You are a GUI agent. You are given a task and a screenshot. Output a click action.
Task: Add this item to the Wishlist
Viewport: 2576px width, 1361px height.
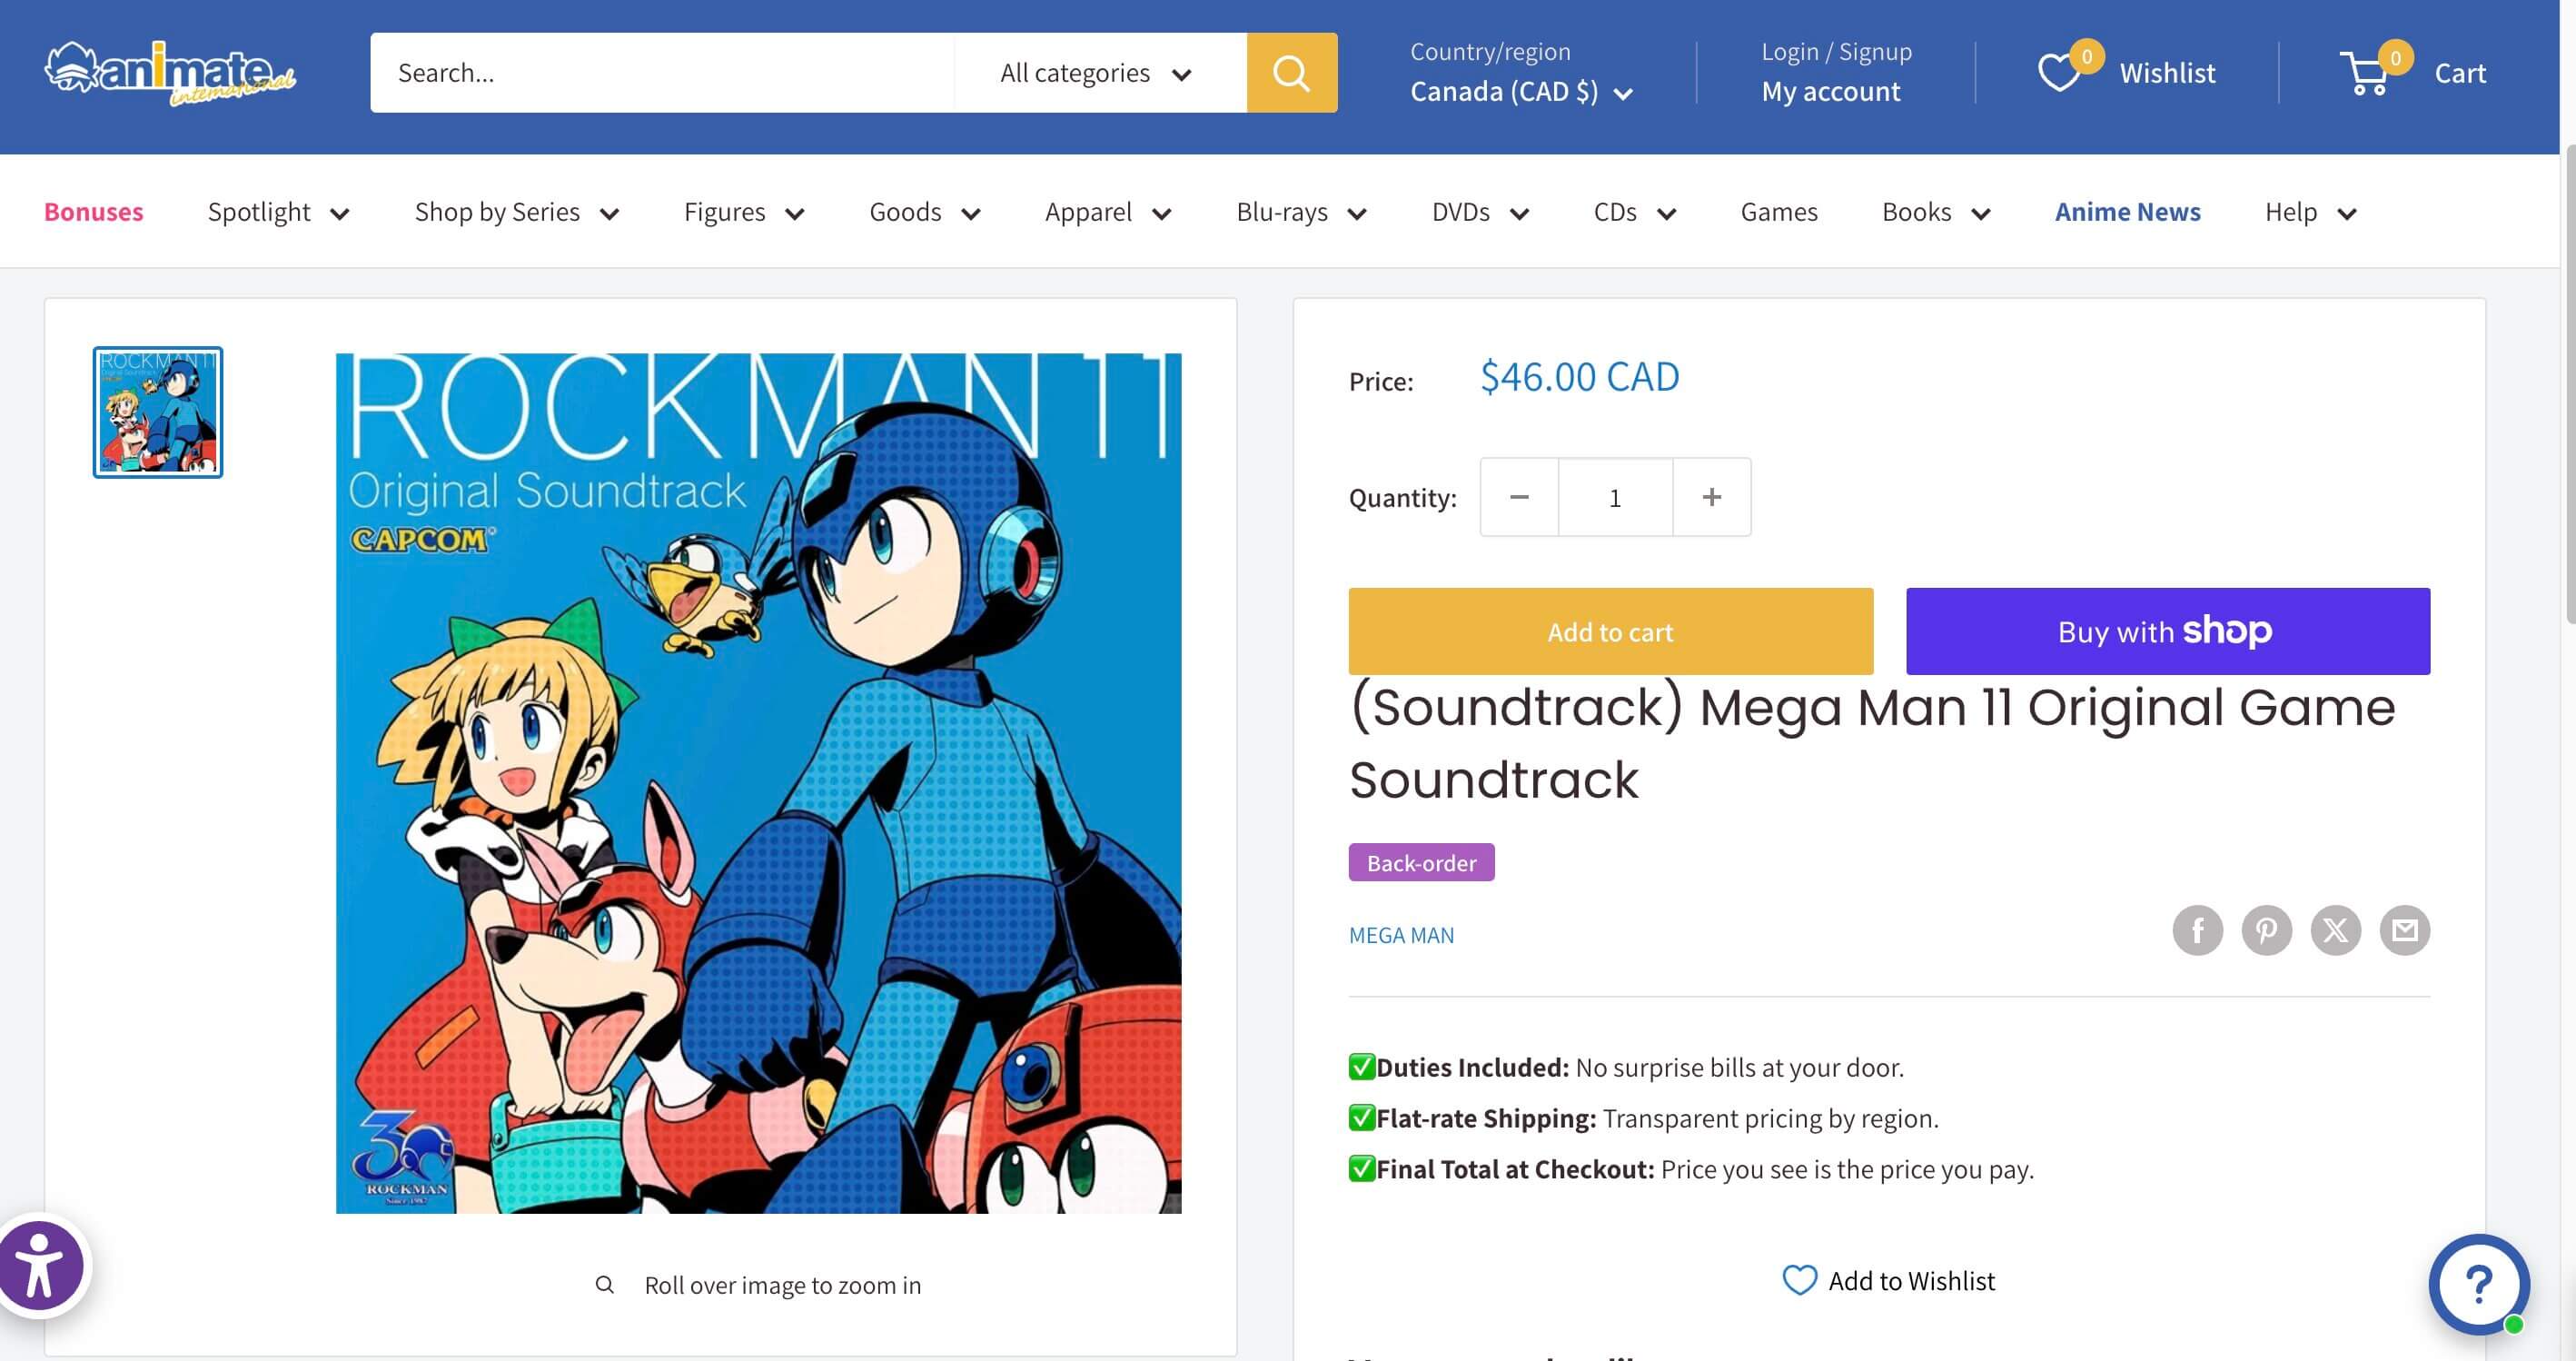coord(1889,1280)
